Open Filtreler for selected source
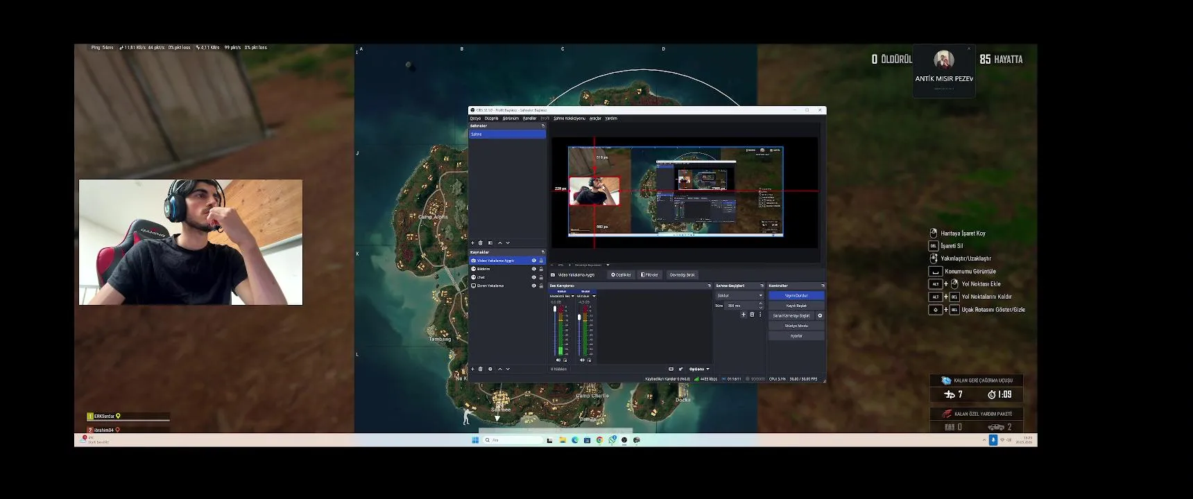 pyautogui.click(x=650, y=274)
